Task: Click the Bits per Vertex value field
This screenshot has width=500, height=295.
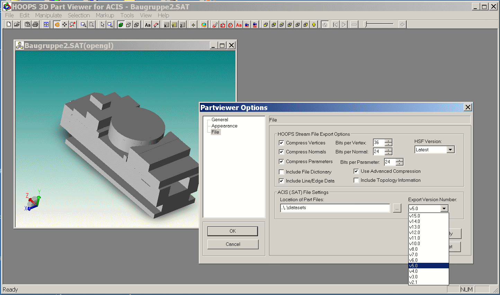Action: coord(379,143)
